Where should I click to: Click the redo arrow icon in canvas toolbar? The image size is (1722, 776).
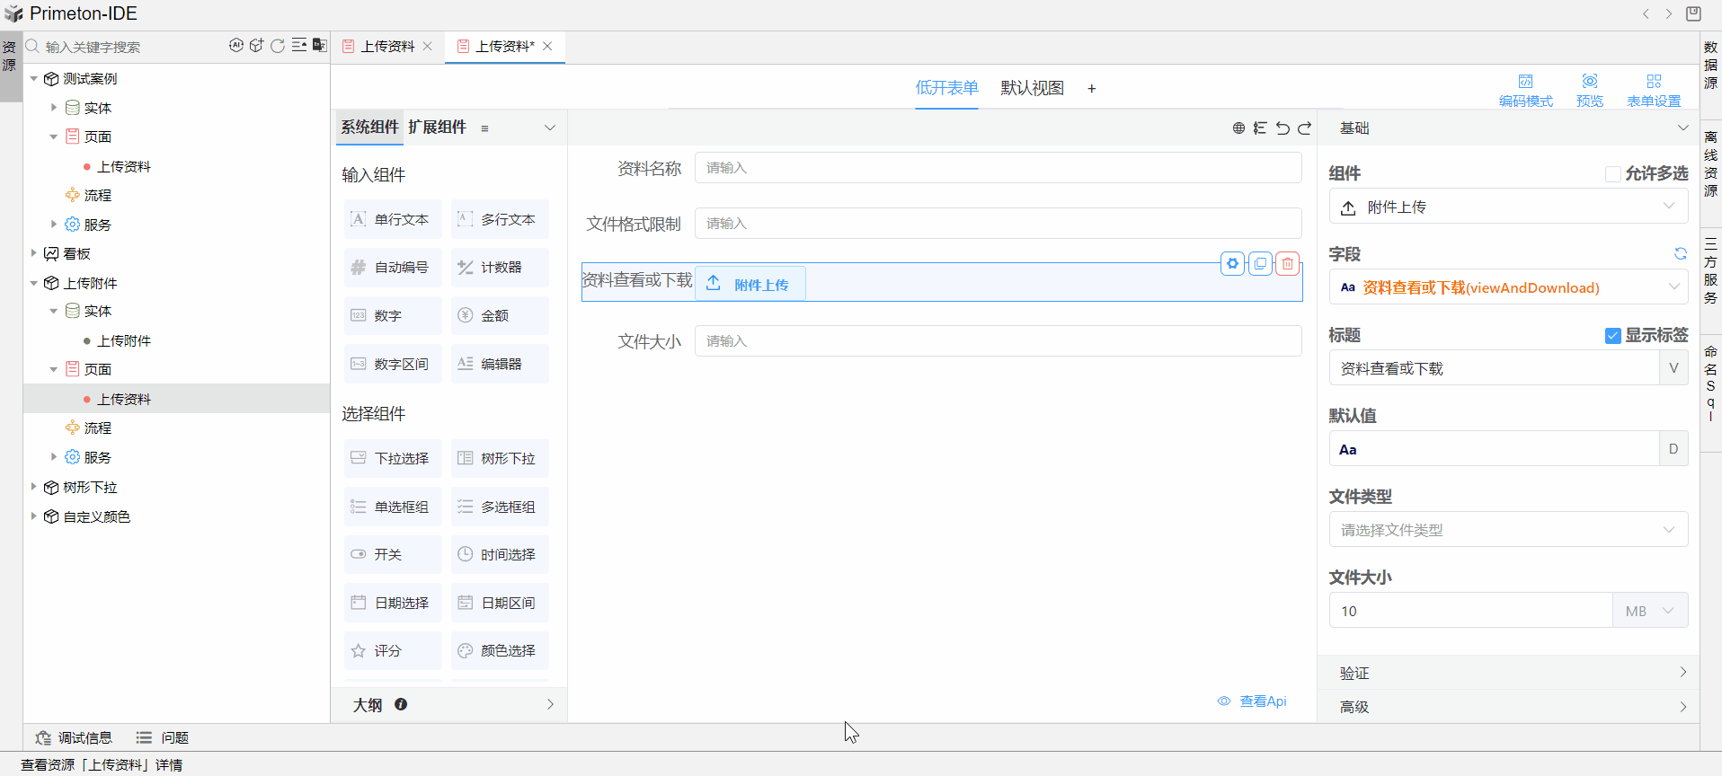point(1305,128)
